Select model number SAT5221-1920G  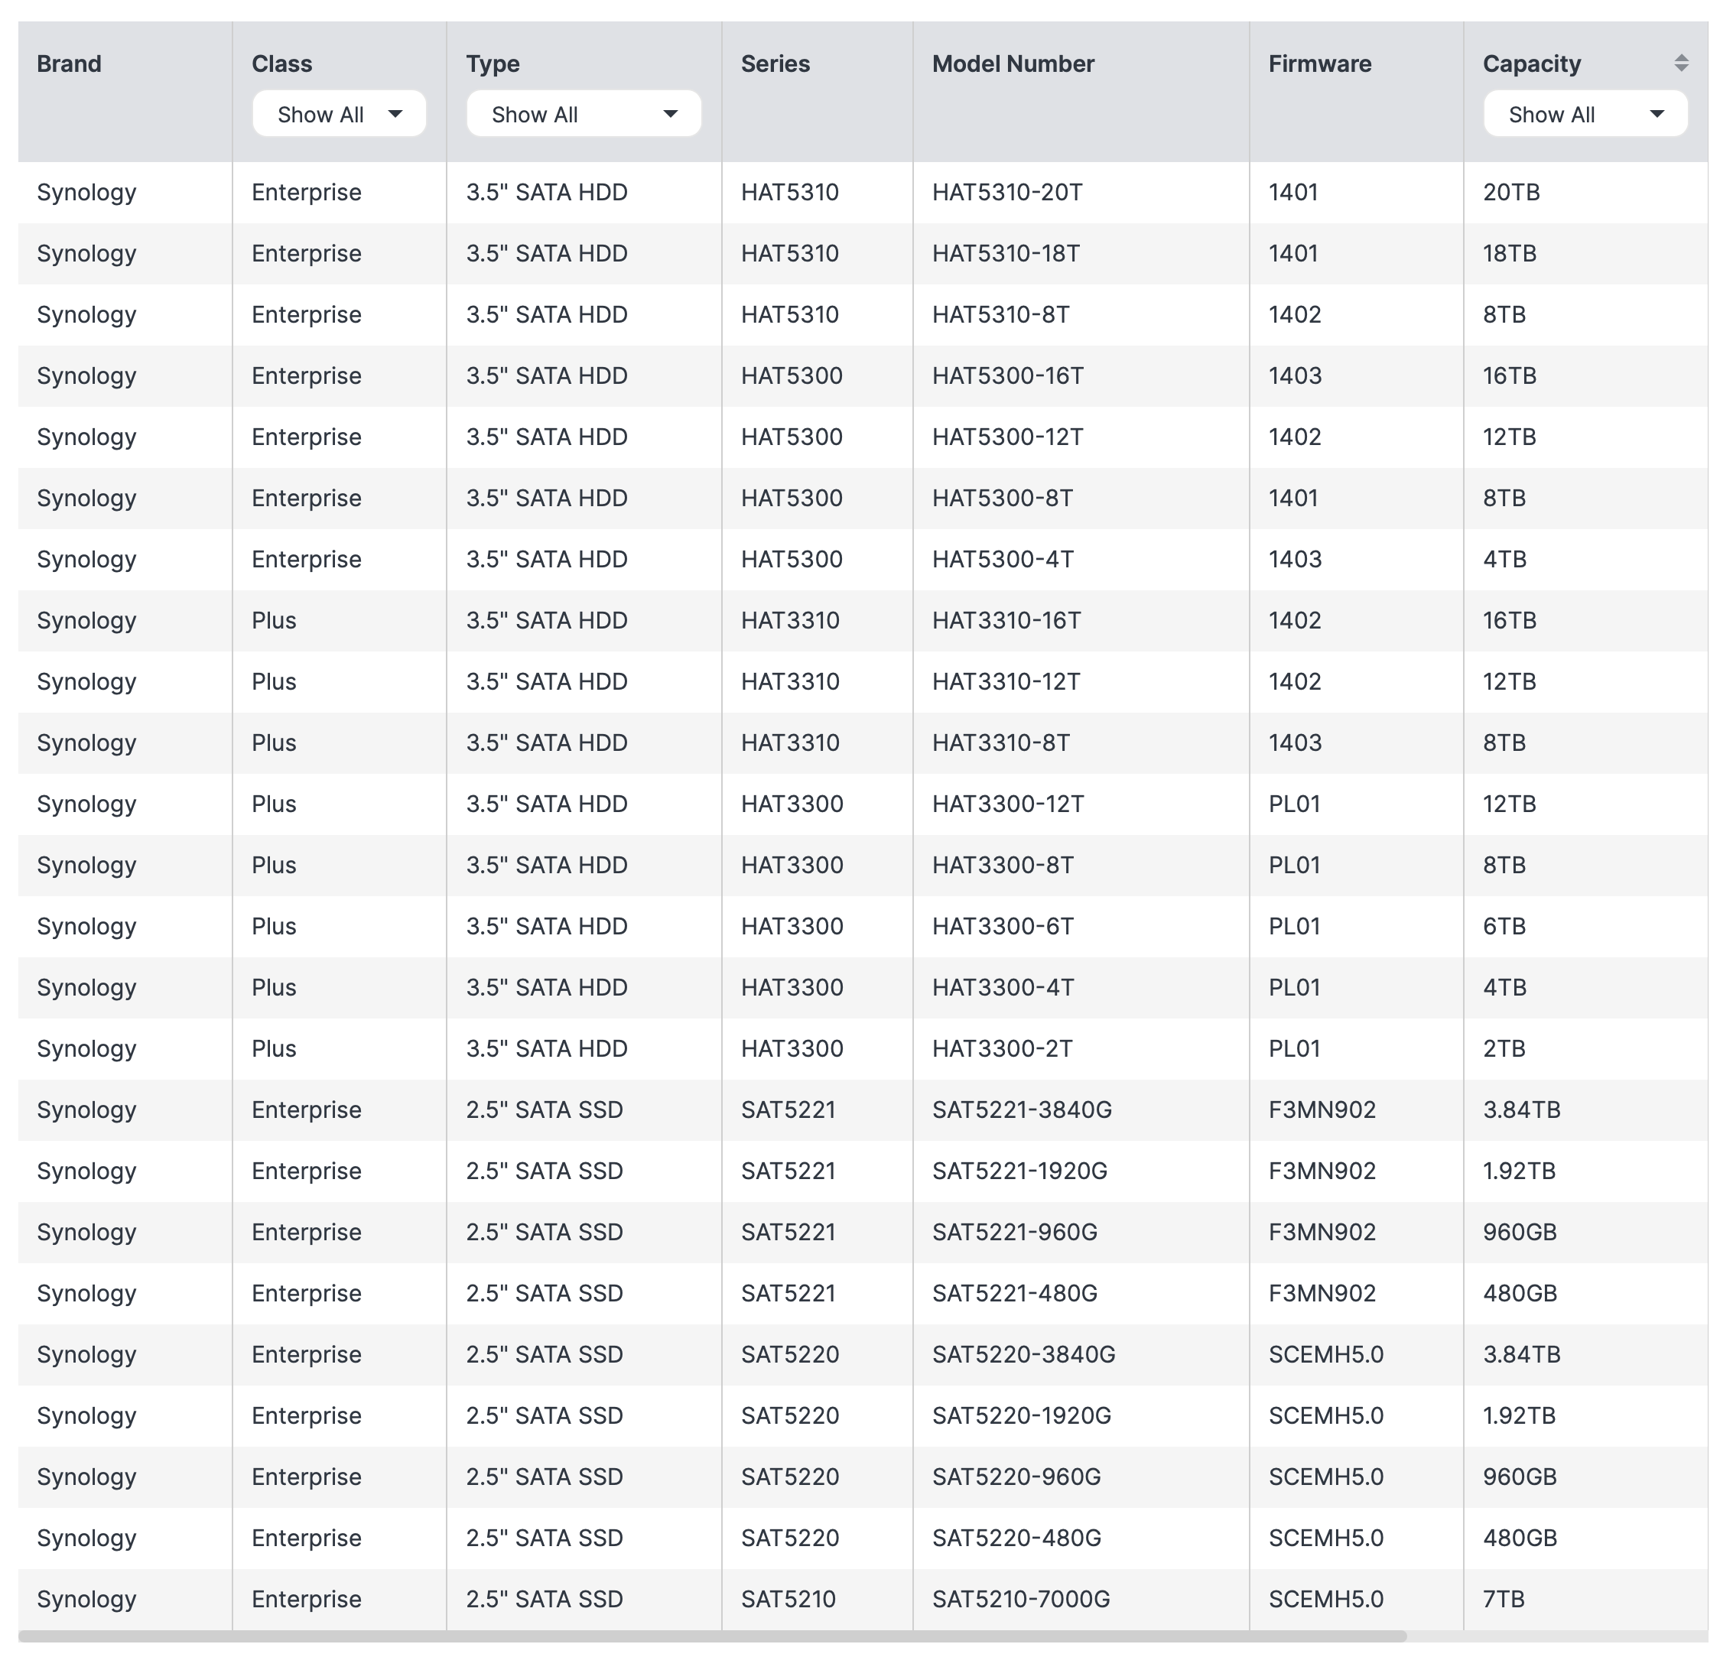[1019, 1171]
